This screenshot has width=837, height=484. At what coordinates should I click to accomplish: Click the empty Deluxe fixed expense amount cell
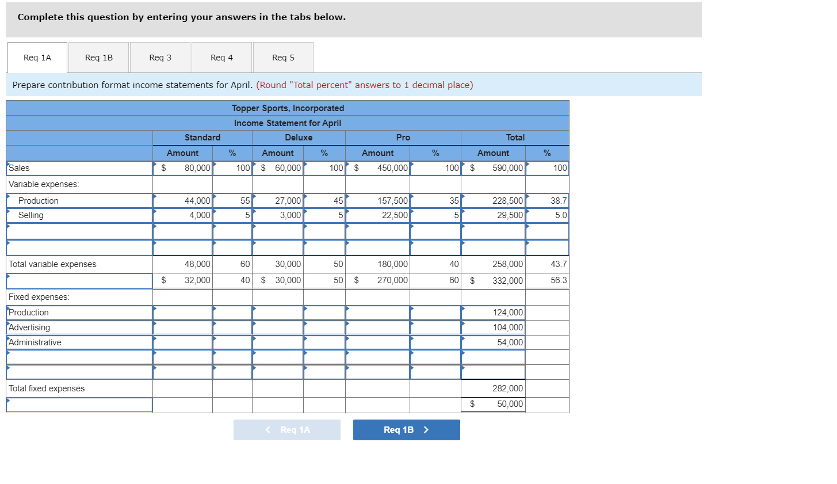(278, 312)
